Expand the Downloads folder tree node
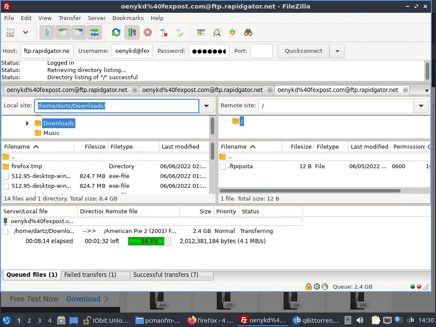This screenshot has width=436, height=327. (27, 123)
